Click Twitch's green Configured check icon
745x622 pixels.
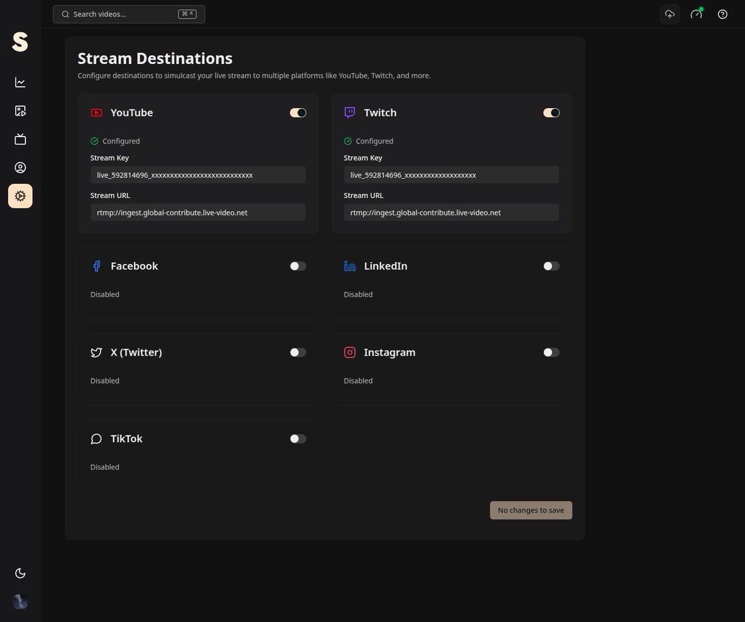(x=348, y=141)
